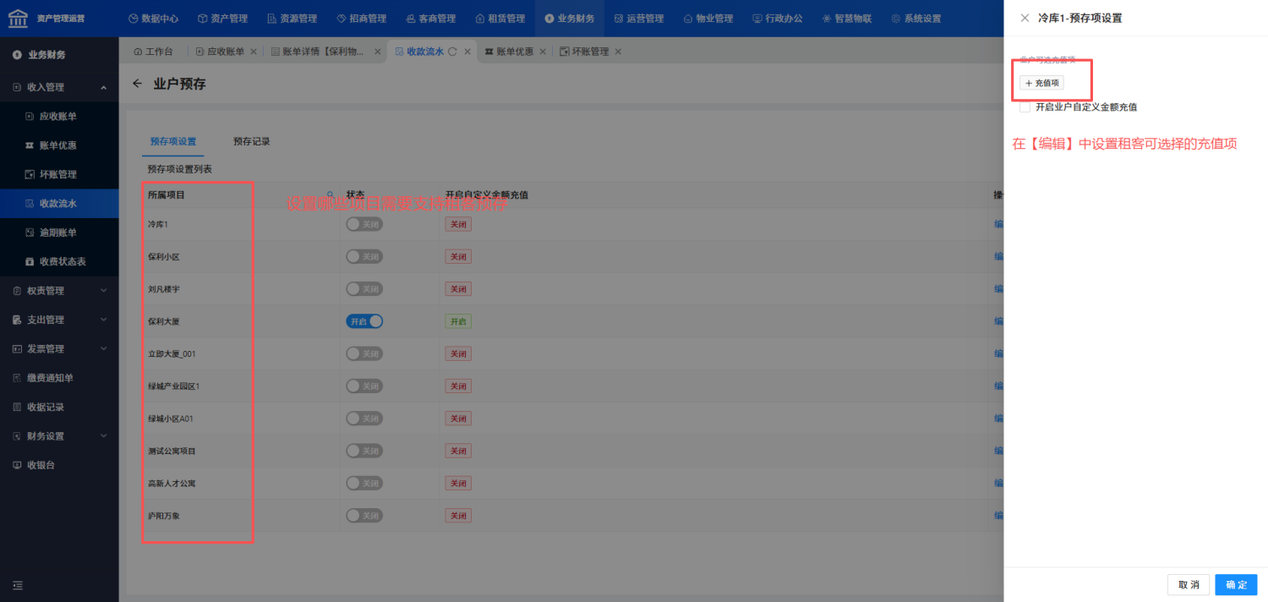Toggle the status switch for 保利小区
The height and width of the screenshot is (602, 1268).
(364, 256)
